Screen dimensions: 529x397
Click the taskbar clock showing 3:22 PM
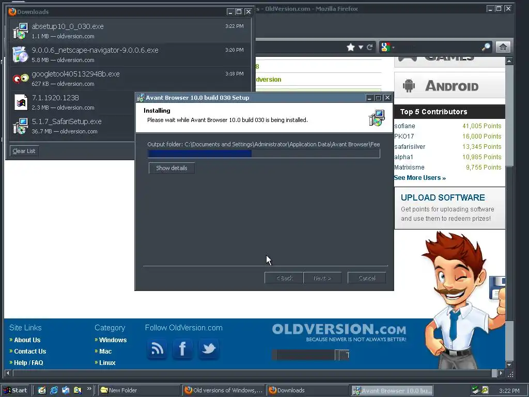(x=509, y=391)
